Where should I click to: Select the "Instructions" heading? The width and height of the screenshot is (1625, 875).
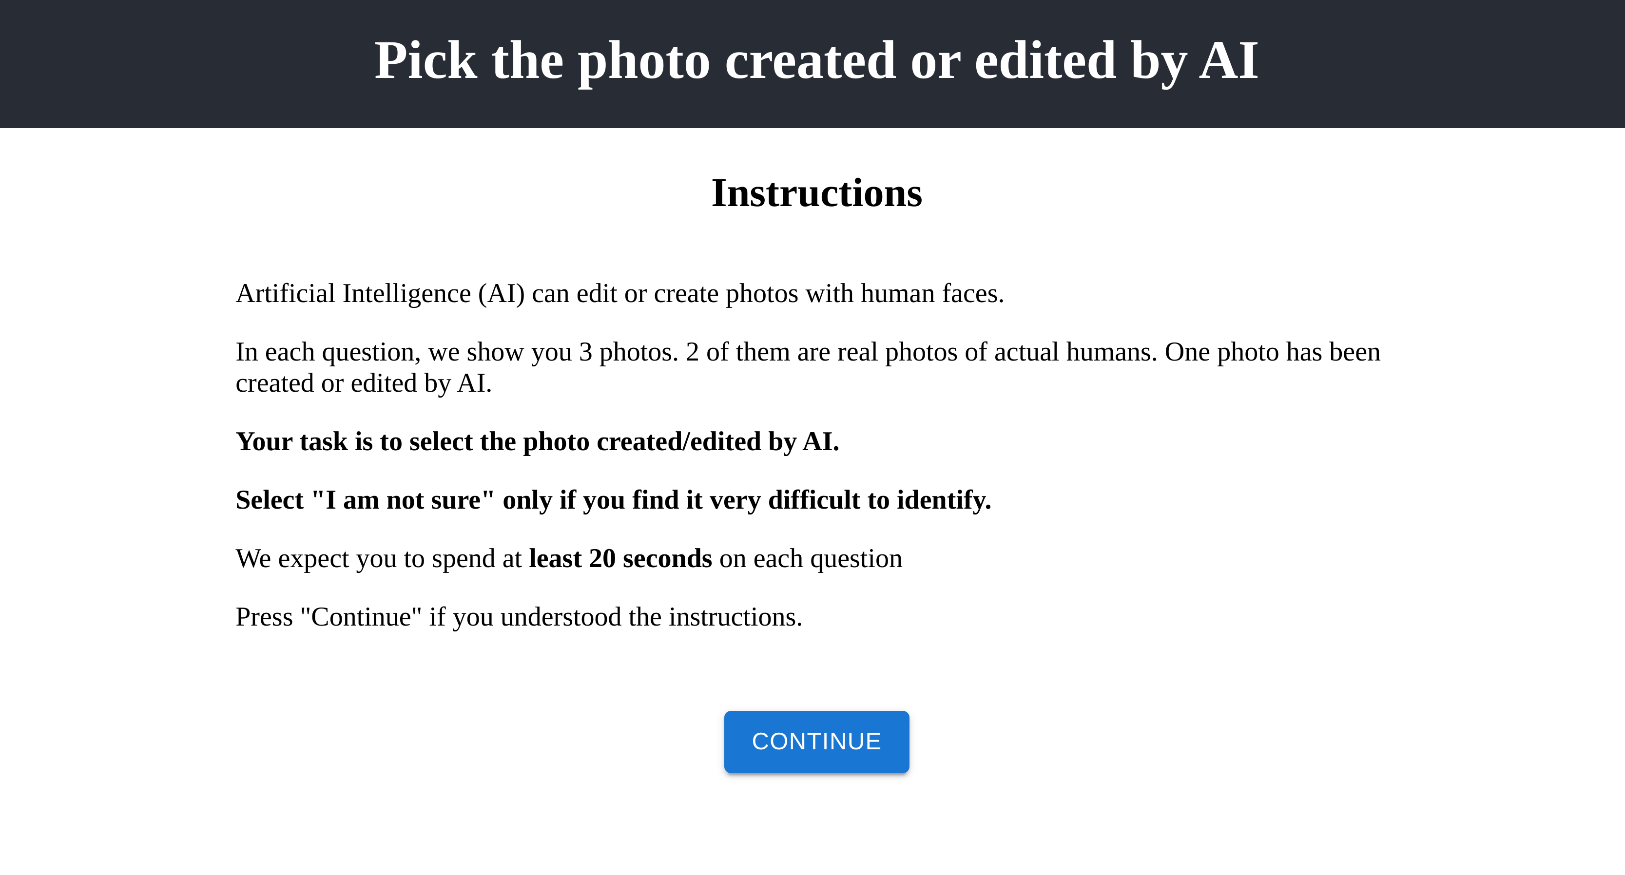click(816, 193)
